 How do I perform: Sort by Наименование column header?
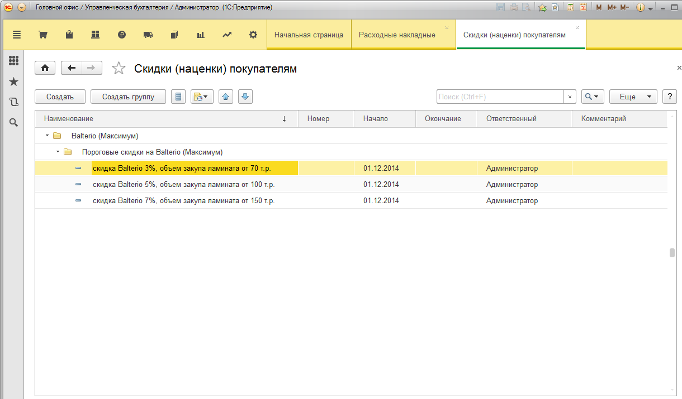[x=167, y=119]
